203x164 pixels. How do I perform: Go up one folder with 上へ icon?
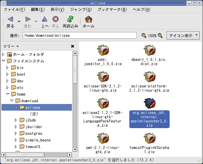click(x=45, y=19)
